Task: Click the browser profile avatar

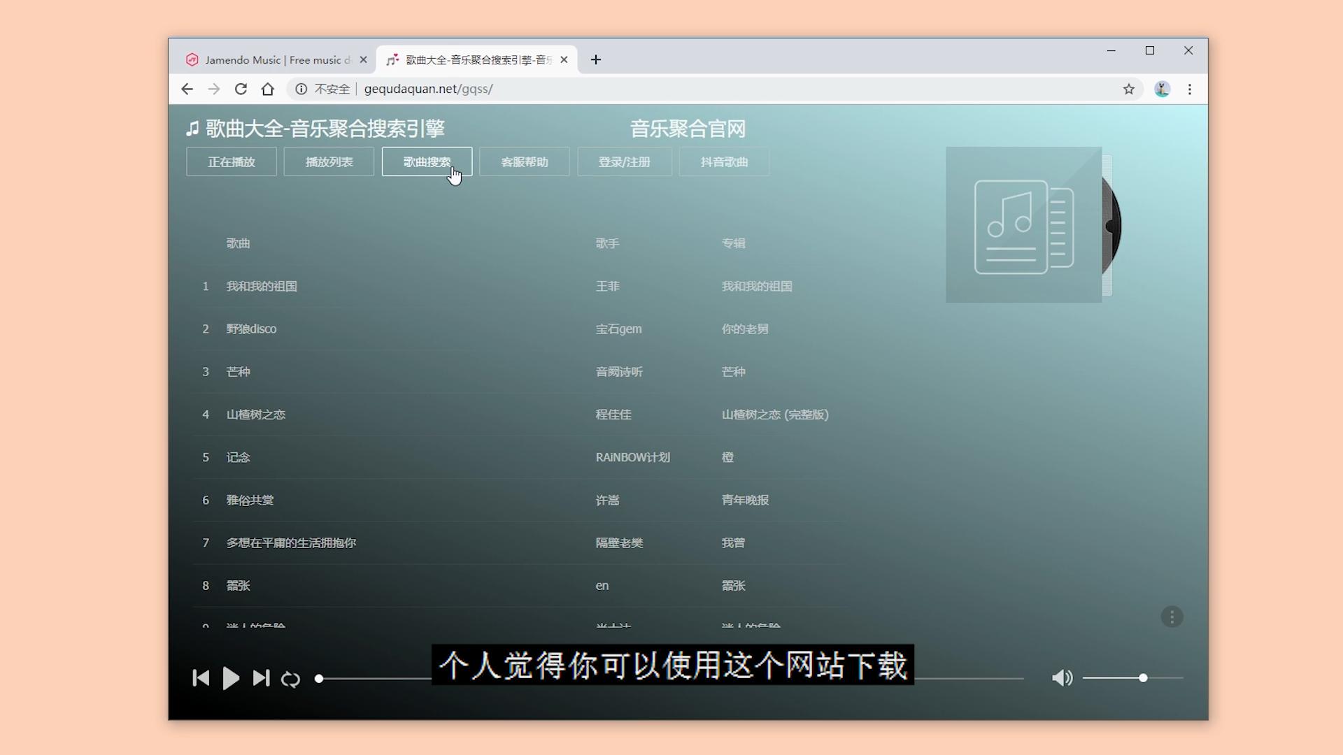Action: click(x=1163, y=89)
